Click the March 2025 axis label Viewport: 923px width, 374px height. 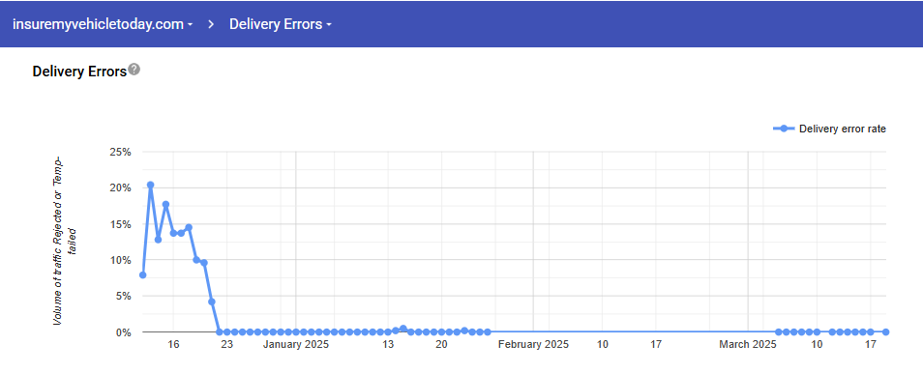(x=748, y=345)
